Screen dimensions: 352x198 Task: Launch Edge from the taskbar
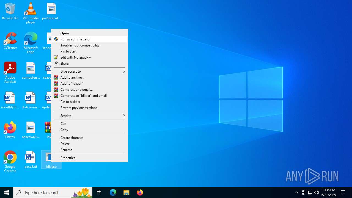(x=113, y=193)
